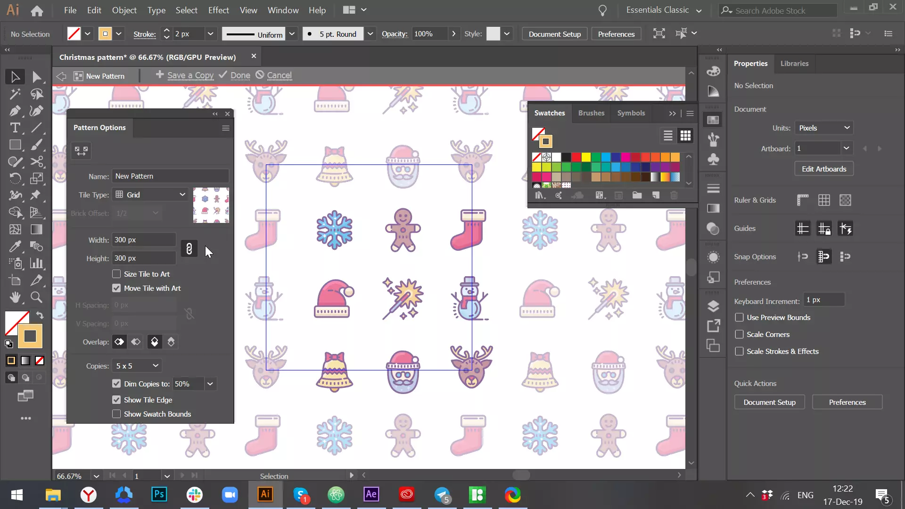905x509 pixels.
Task: Switch to the Symbols tab
Action: (631, 113)
